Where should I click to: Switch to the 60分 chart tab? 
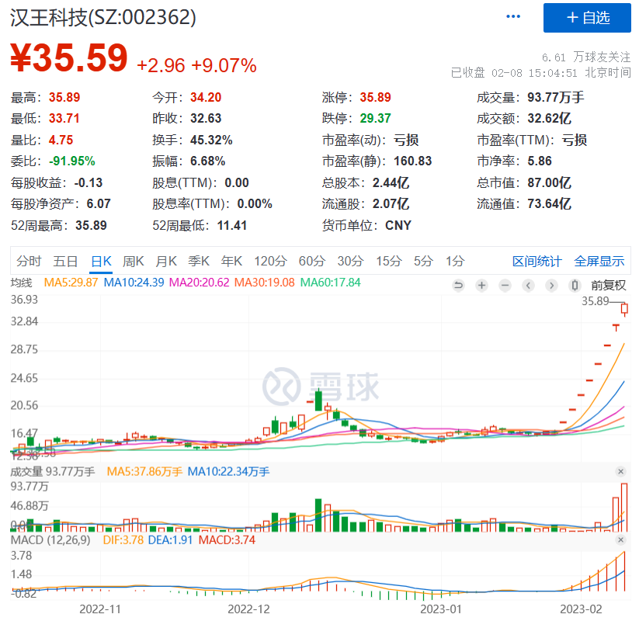click(x=312, y=261)
